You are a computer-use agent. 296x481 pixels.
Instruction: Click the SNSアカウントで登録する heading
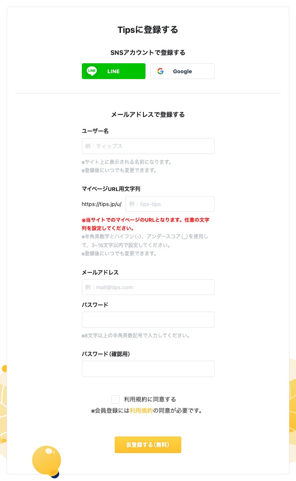pyautogui.click(x=148, y=52)
